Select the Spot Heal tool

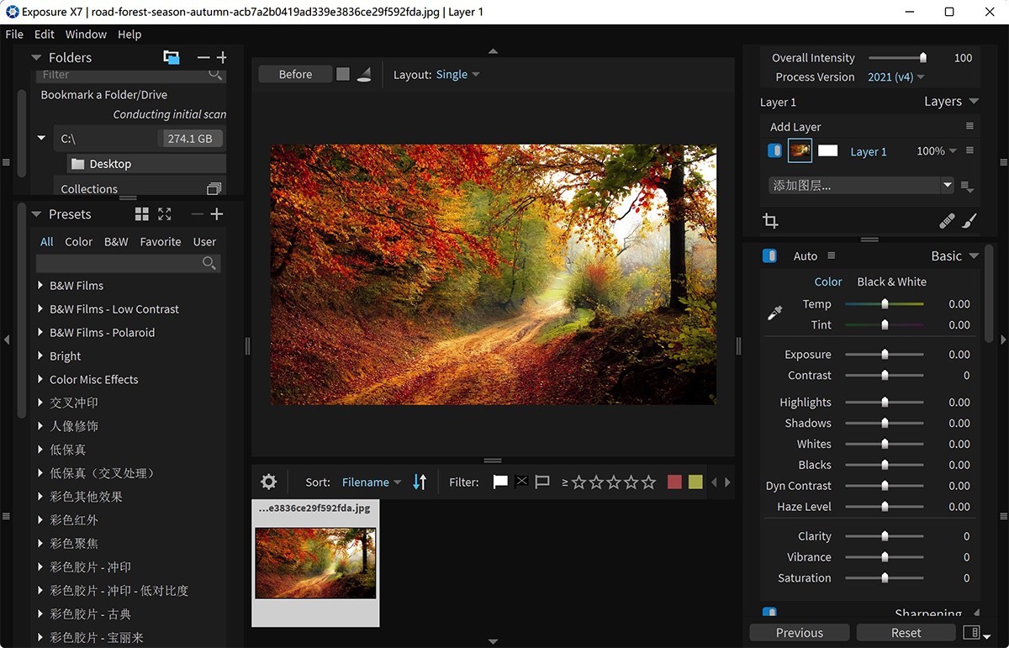coord(947,221)
